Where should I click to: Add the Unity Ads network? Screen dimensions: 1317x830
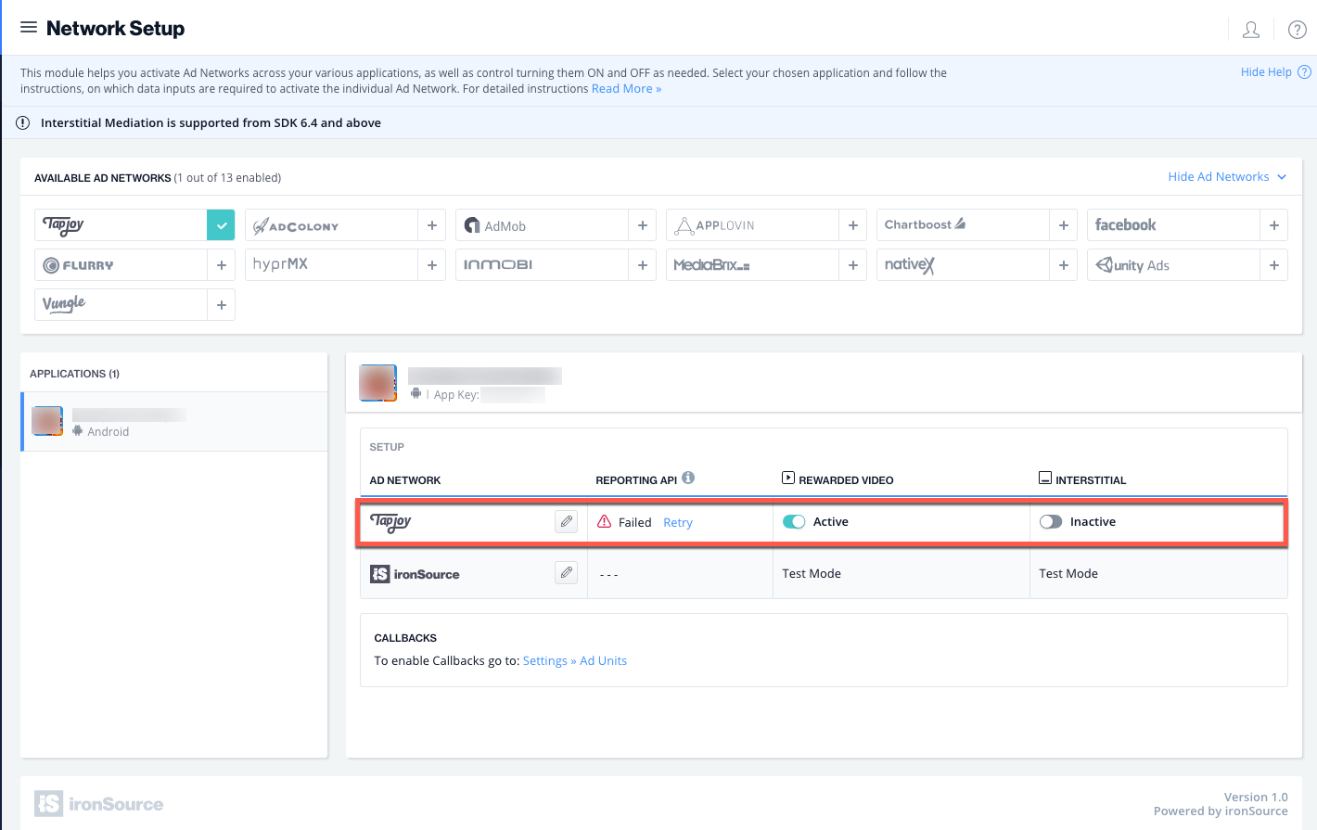[x=1273, y=265]
